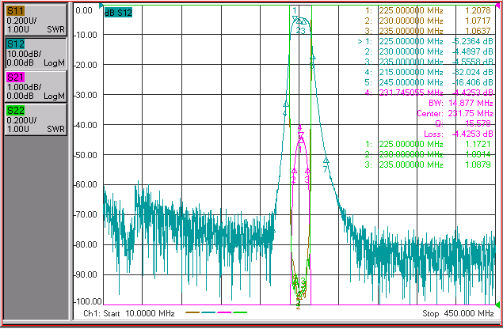This screenshot has width=503, height=329.
Task: Click the green S22 trace label
Action: tap(15, 111)
